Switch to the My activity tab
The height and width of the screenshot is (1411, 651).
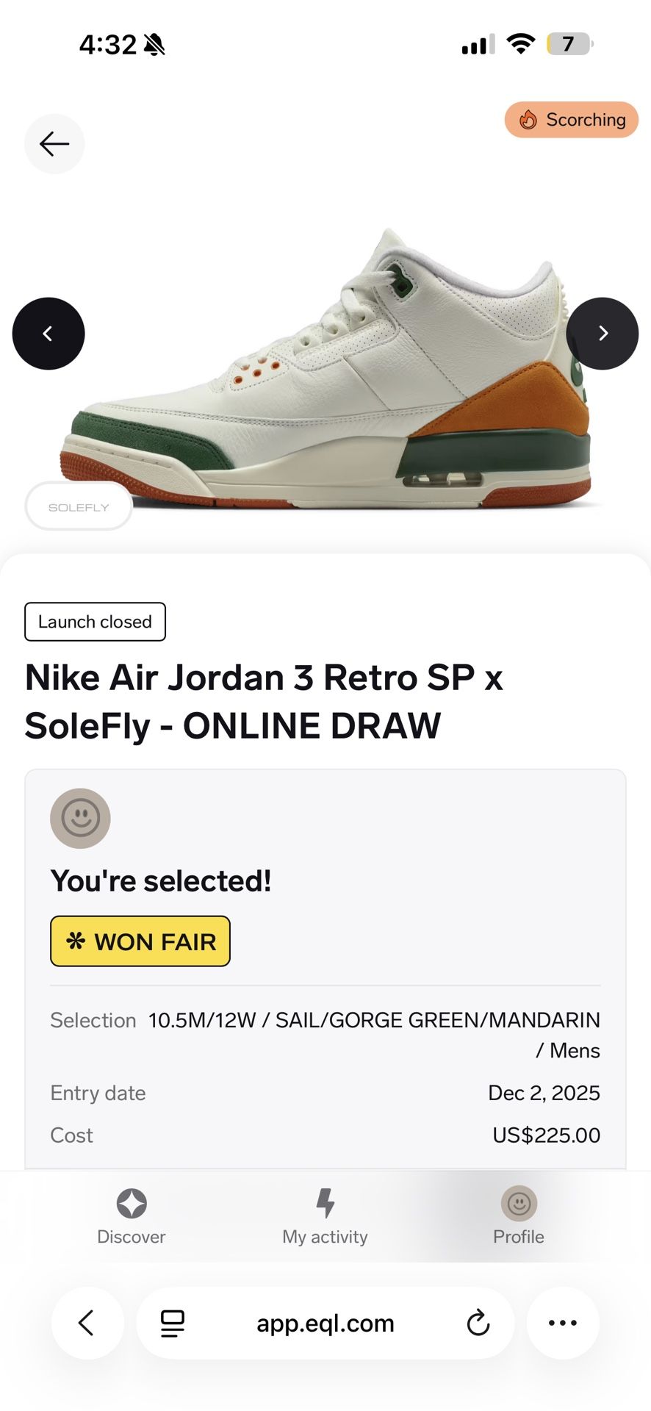click(x=325, y=1217)
